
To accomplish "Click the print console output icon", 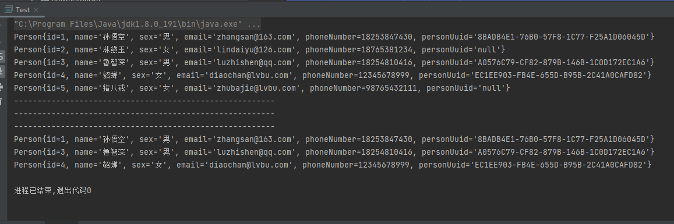I will [2, 87].
